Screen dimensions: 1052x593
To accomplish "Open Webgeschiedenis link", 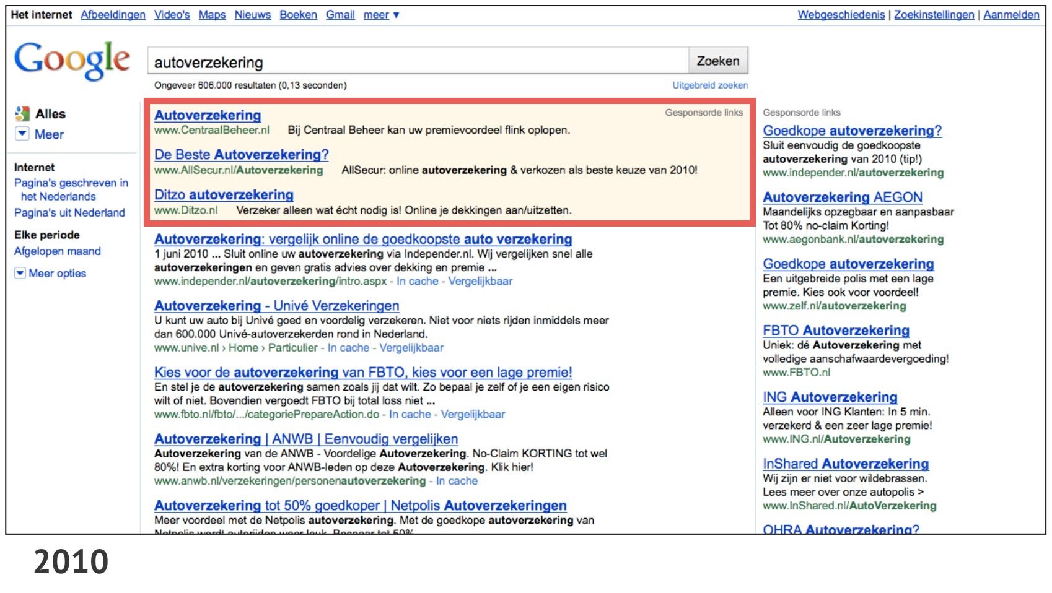I will (x=841, y=15).
